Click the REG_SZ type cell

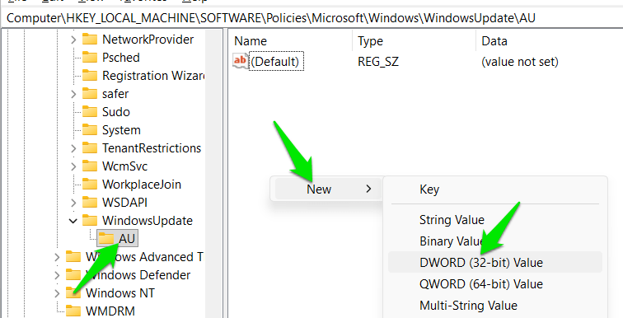point(378,62)
